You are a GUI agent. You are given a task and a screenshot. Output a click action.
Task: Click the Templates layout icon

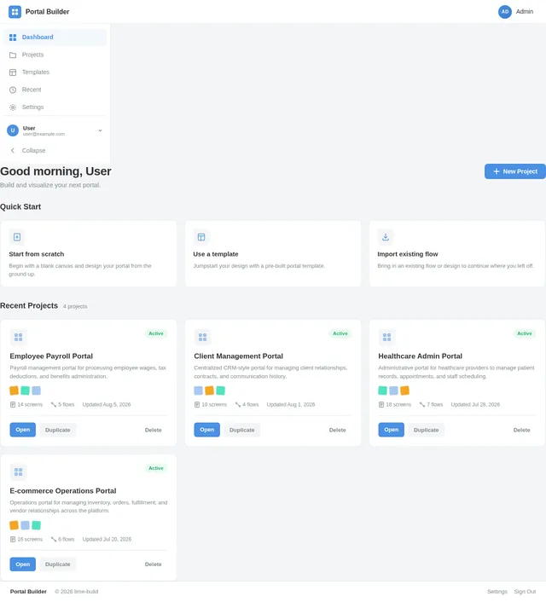point(13,72)
